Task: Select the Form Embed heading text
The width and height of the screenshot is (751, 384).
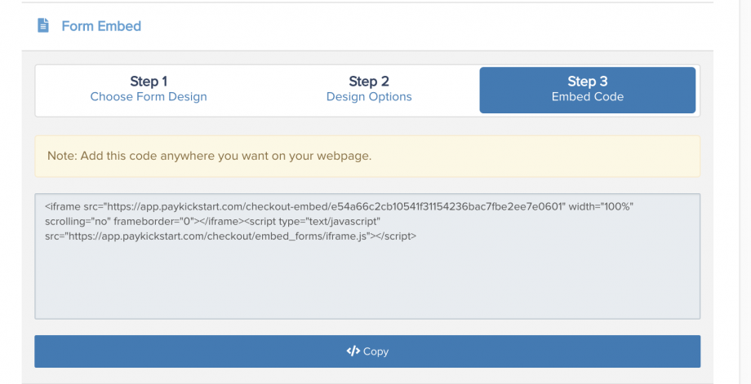Action: [101, 26]
